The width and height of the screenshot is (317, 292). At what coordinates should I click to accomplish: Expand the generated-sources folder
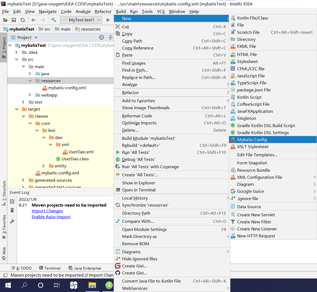click(x=23, y=180)
